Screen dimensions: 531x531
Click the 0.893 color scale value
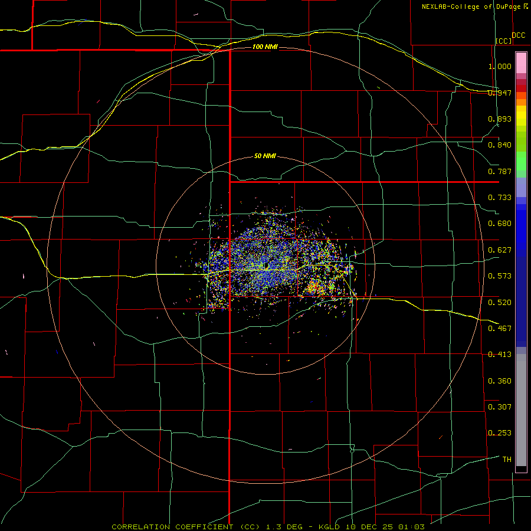500,119
